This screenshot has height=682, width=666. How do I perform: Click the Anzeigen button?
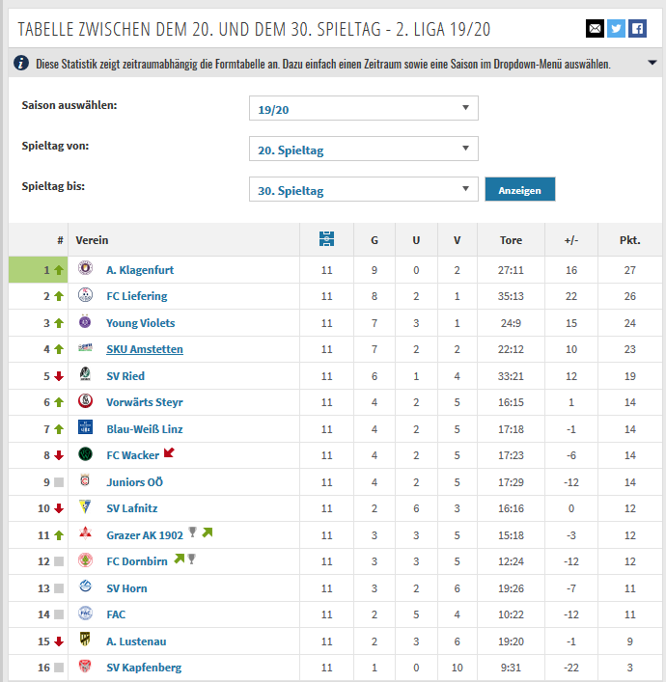tap(520, 189)
